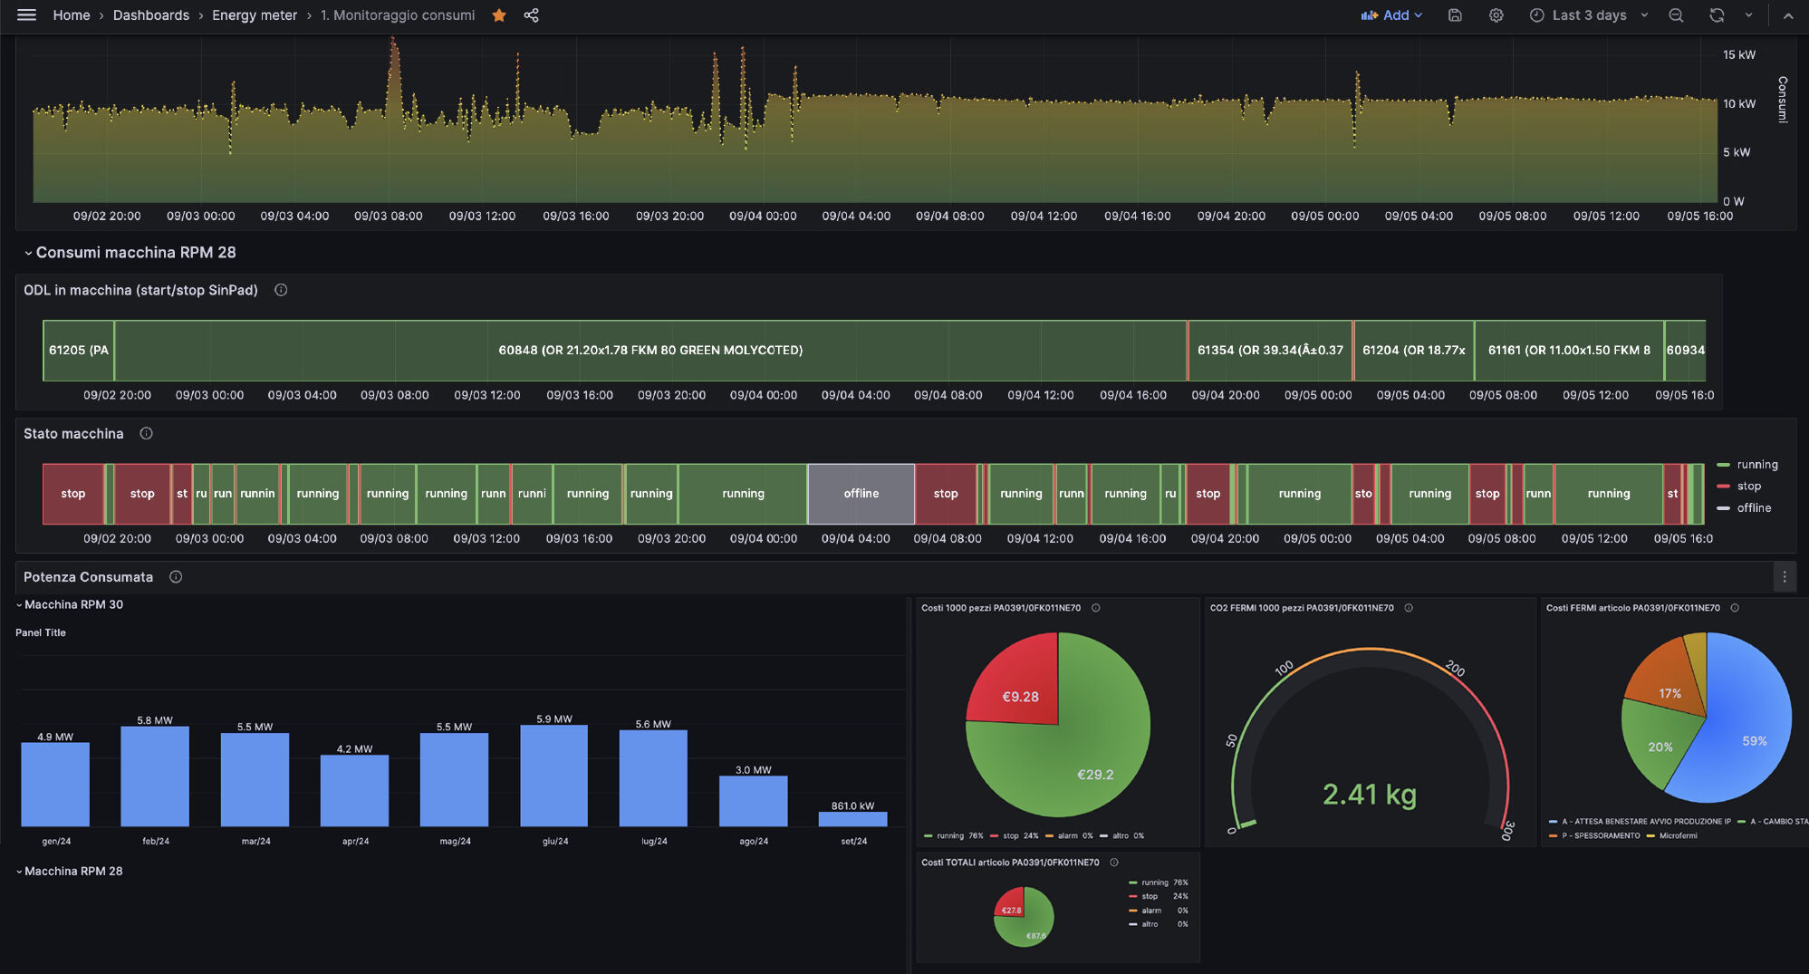Save the dashboard with disk icon
Image resolution: width=1809 pixels, height=974 pixels.
point(1455,15)
